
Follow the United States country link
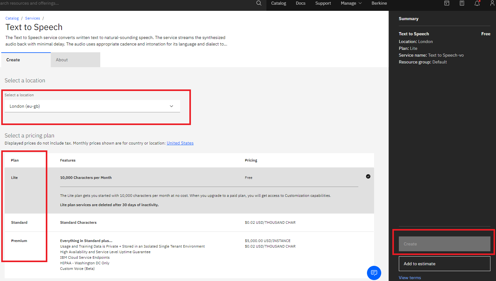[x=180, y=143]
